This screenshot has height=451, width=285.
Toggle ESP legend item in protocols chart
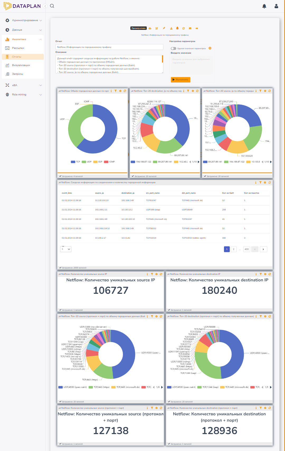(98, 162)
